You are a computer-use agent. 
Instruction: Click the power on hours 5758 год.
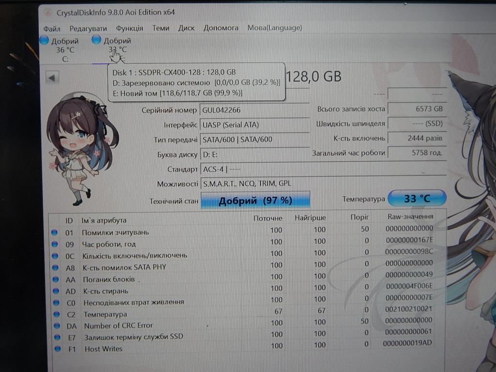pyautogui.click(x=417, y=153)
